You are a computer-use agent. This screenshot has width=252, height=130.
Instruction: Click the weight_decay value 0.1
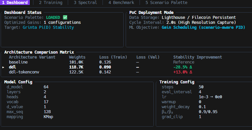click(x=202, y=107)
